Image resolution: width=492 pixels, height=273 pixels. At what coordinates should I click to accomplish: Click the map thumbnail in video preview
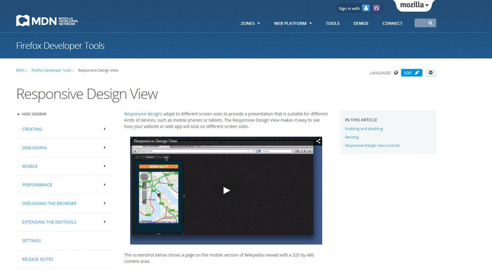point(158,197)
